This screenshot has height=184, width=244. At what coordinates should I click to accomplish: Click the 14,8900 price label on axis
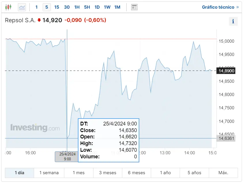pos(226,71)
